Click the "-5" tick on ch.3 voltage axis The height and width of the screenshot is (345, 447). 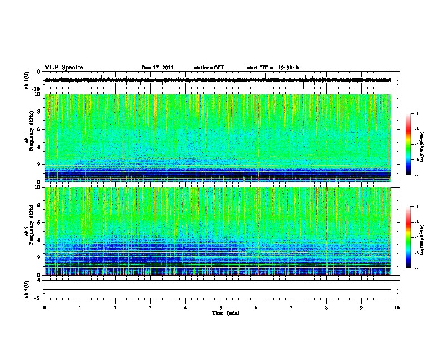38,298
